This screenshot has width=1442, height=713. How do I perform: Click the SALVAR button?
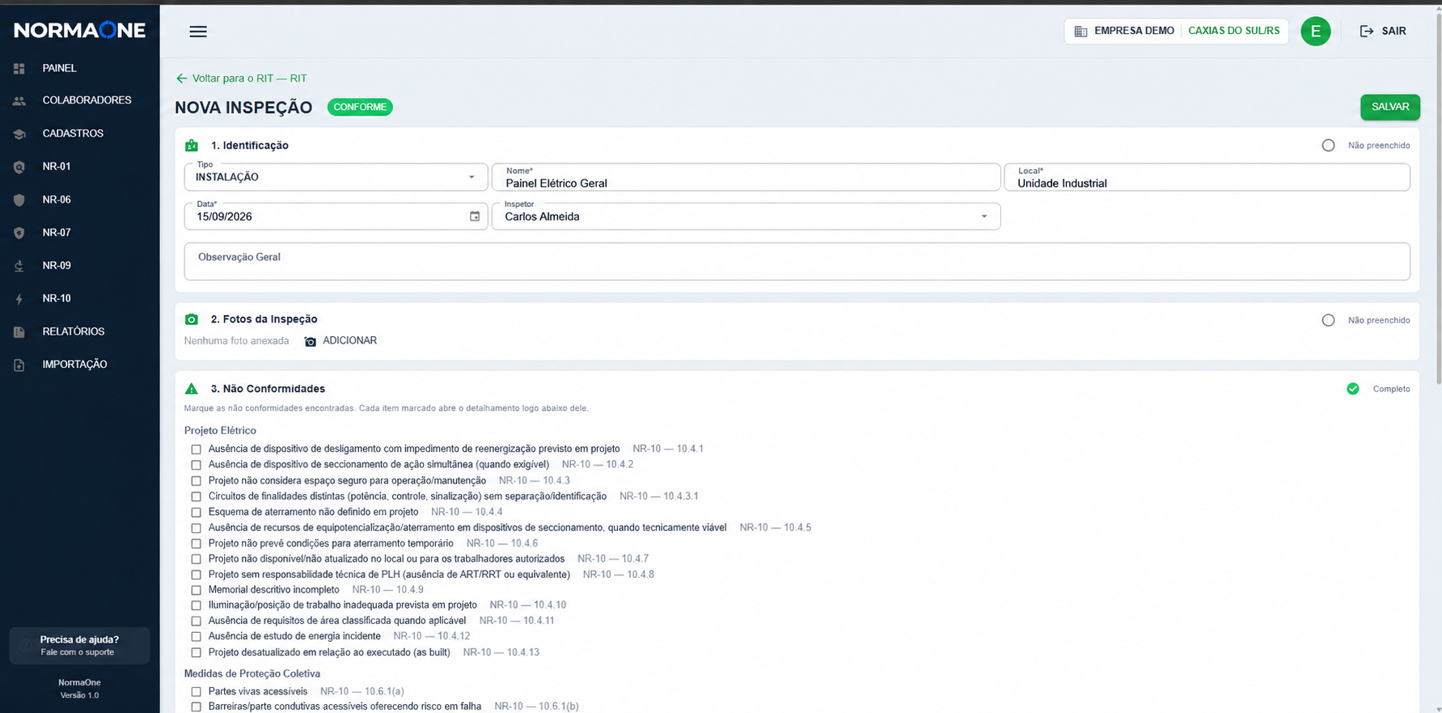click(x=1389, y=107)
